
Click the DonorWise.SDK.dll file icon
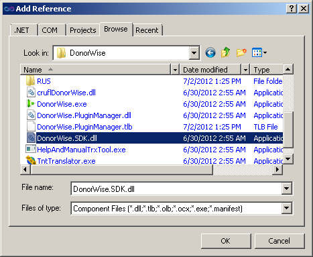(x=31, y=138)
